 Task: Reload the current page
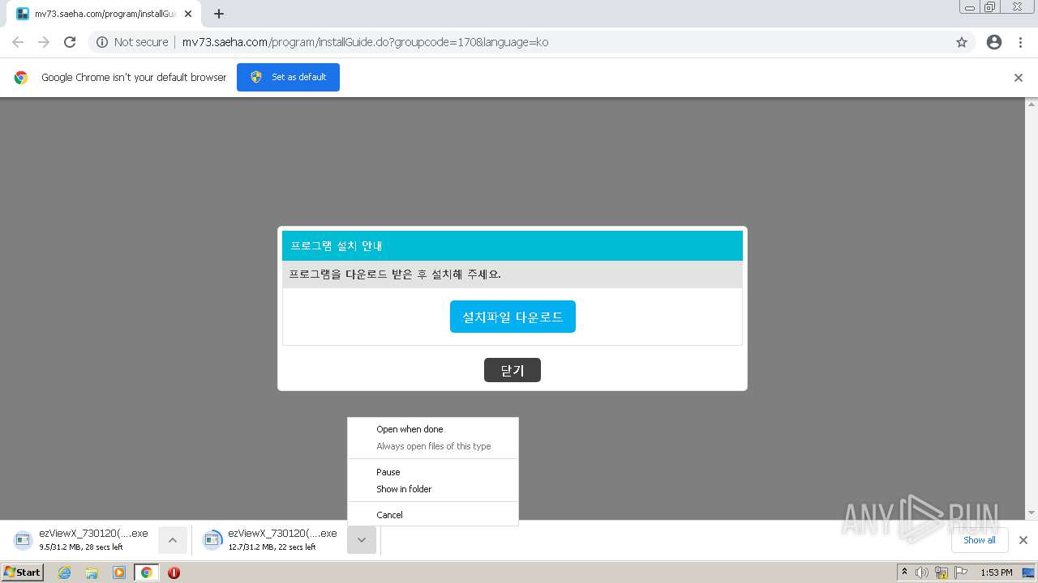pyautogui.click(x=70, y=42)
